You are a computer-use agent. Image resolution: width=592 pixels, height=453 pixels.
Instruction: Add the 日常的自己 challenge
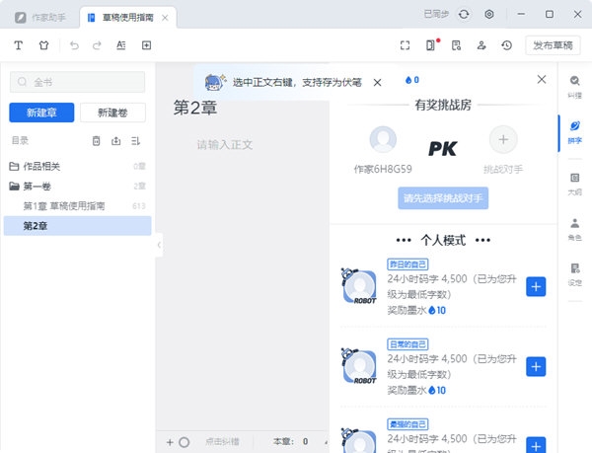[536, 366]
